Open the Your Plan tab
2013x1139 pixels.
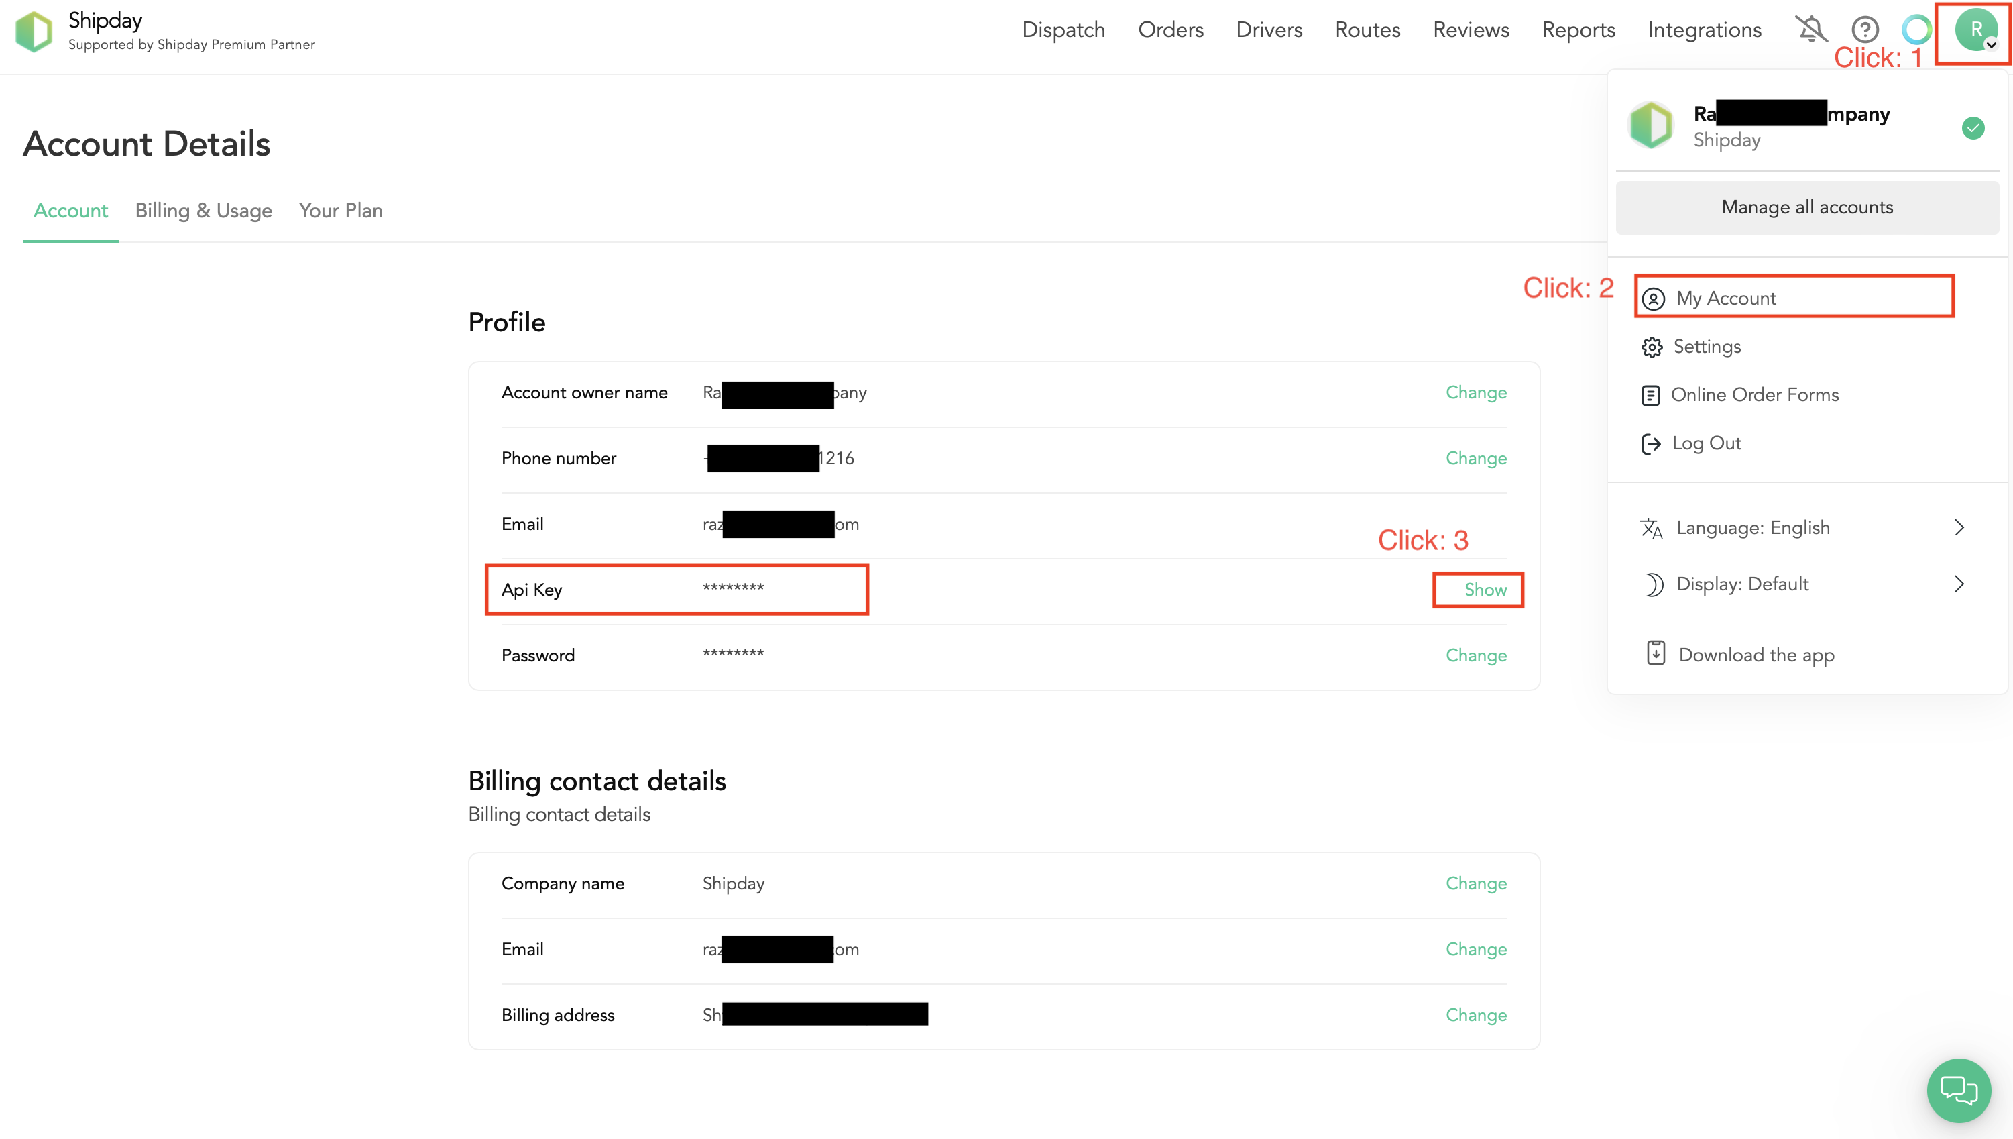[340, 211]
